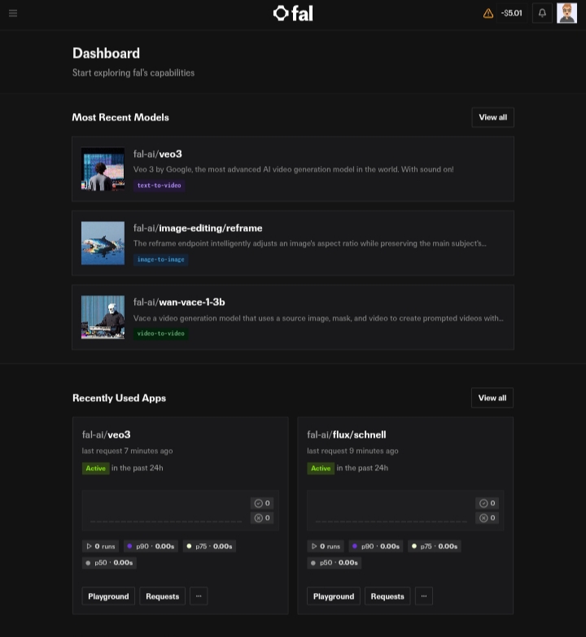Click the p75 0.00s chip on flux/schnell card
This screenshot has height=637, width=586.
(x=435, y=547)
